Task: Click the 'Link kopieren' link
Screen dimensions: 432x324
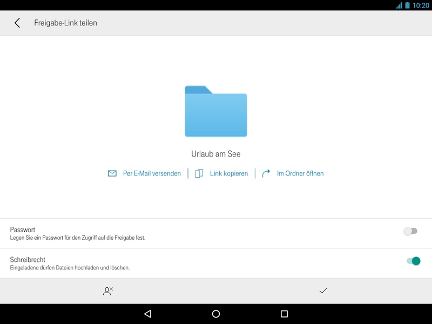Action: pos(229,173)
